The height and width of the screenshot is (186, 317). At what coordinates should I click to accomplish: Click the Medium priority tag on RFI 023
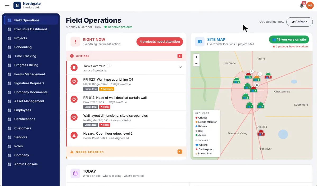click(x=107, y=89)
